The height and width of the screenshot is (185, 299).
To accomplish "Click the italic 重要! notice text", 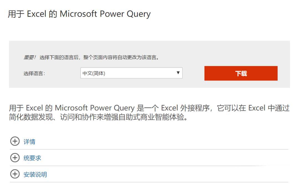I will (30, 57).
